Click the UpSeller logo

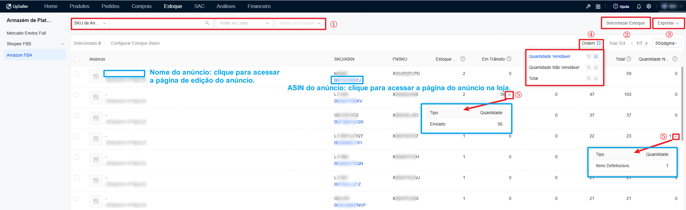point(17,6)
